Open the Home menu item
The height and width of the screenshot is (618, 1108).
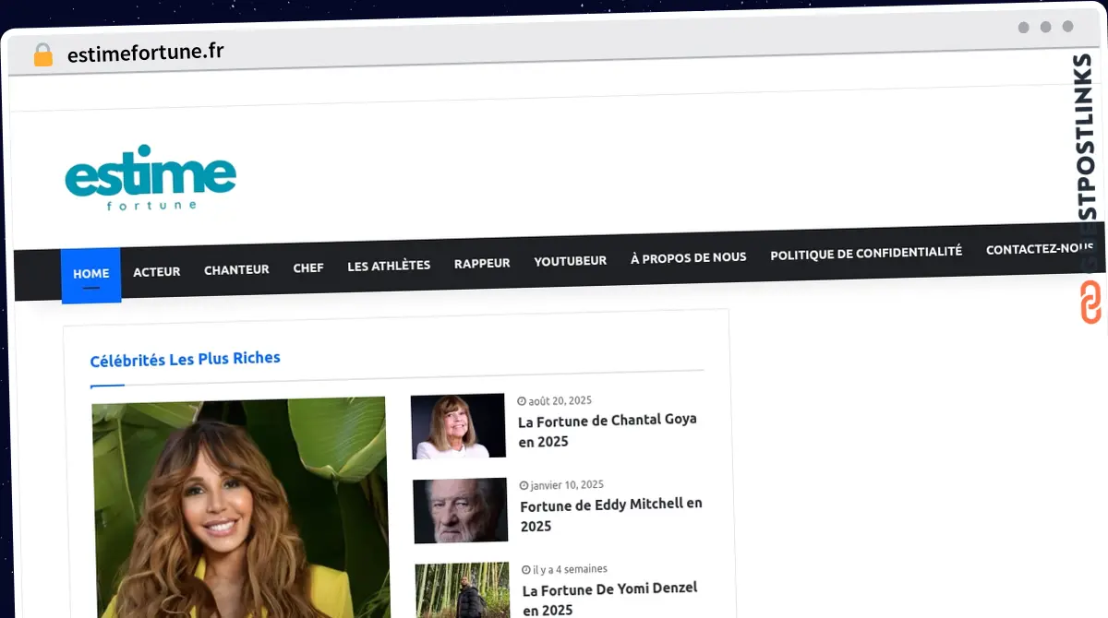point(91,274)
